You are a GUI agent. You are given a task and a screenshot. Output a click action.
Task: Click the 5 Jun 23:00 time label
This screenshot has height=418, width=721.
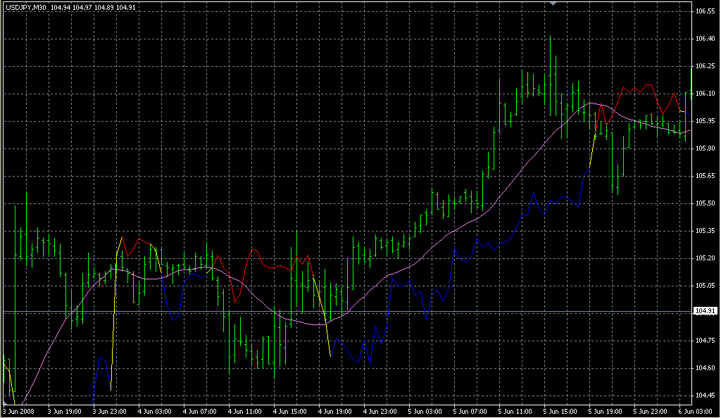[x=650, y=412]
